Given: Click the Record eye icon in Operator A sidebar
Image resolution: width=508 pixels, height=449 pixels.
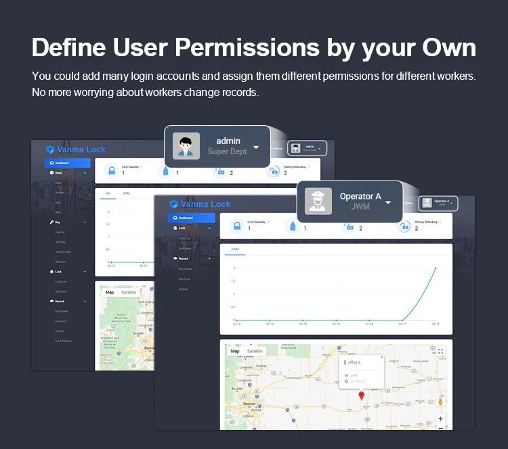Looking at the screenshot, I should point(175,258).
